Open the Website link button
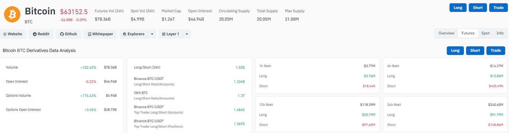The height and width of the screenshot is (133, 509). (13, 34)
